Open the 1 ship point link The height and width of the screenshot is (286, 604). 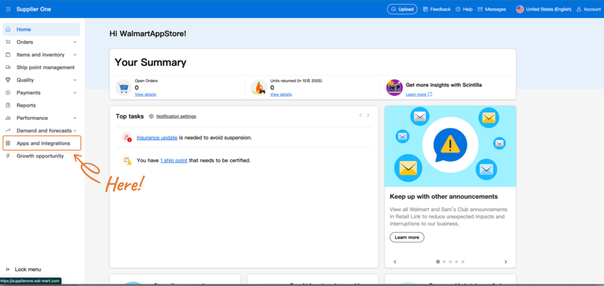pos(174,160)
